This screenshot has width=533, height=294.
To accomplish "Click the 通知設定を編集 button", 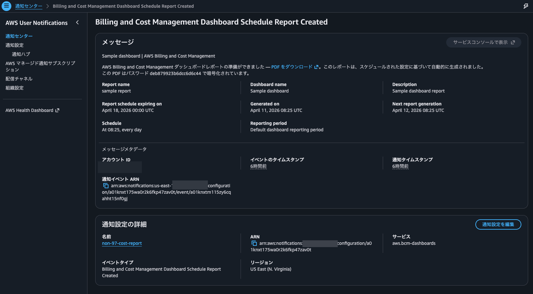I will coord(498,224).
